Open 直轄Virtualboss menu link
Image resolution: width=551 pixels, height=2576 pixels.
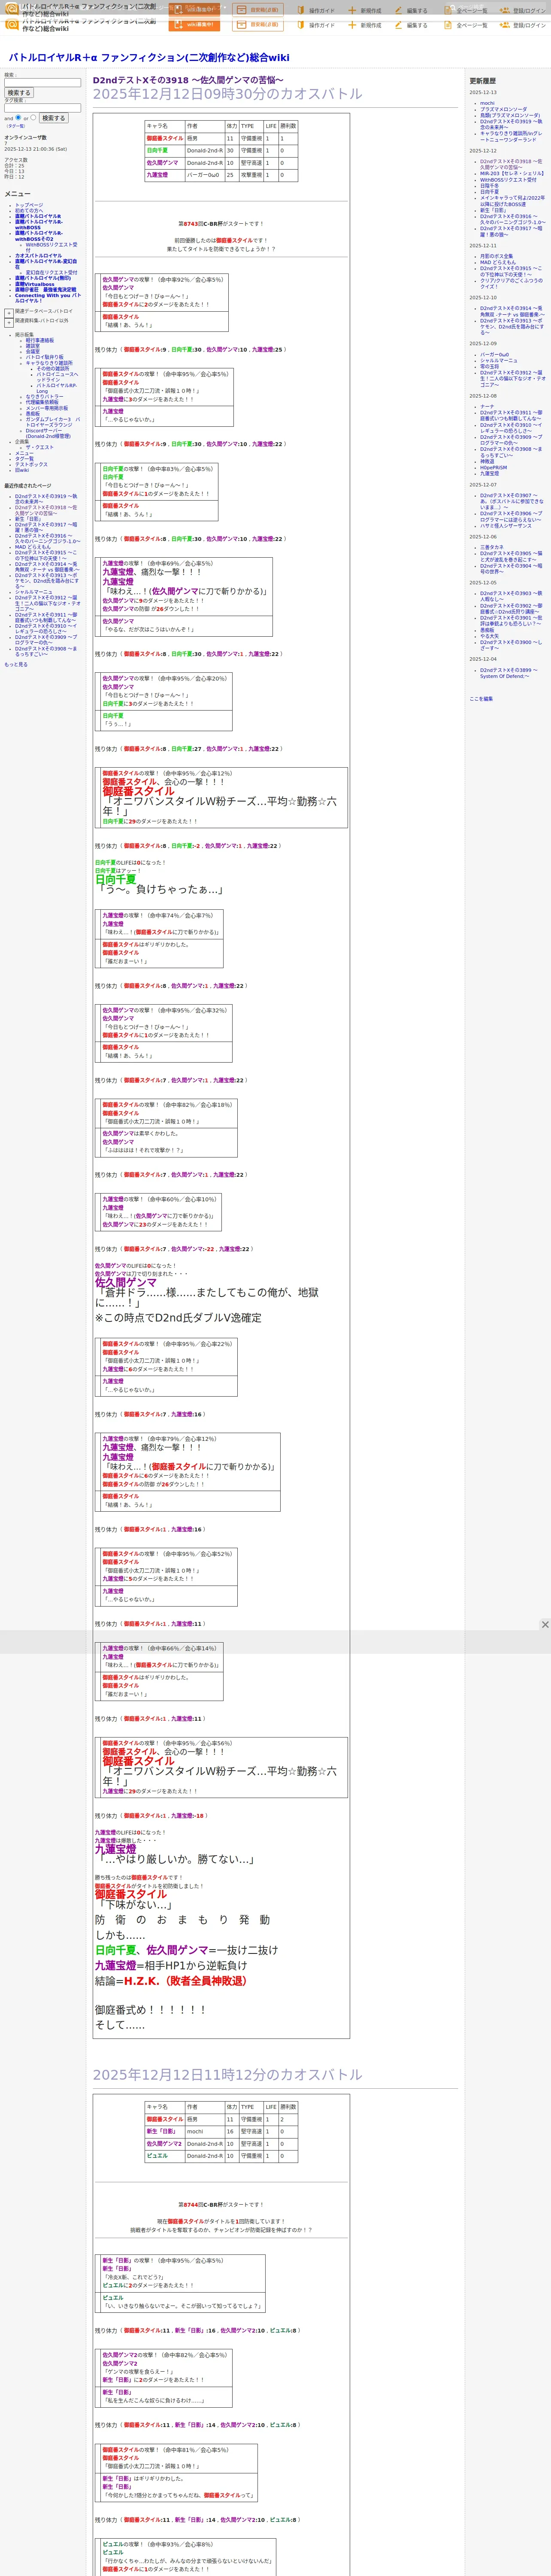[x=35, y=284]
